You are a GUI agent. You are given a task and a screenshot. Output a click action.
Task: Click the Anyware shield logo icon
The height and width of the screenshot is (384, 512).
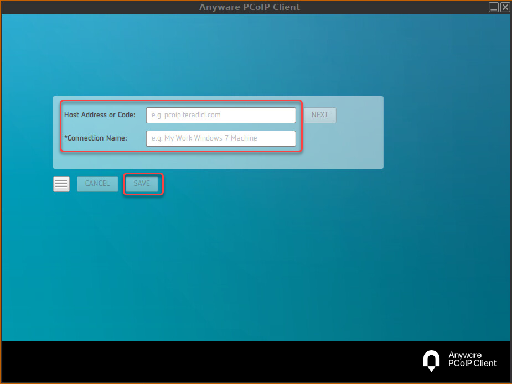[x=431, y=361]
